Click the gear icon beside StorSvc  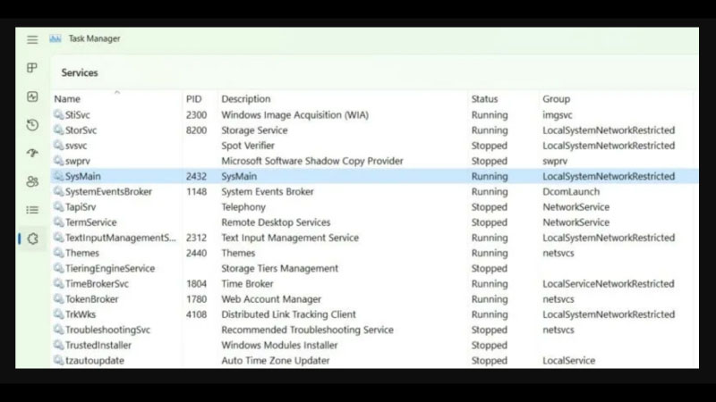(58, 130)
